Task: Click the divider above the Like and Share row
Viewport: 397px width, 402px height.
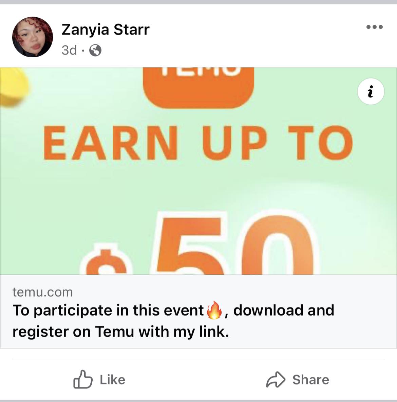Action: point(198,359)
